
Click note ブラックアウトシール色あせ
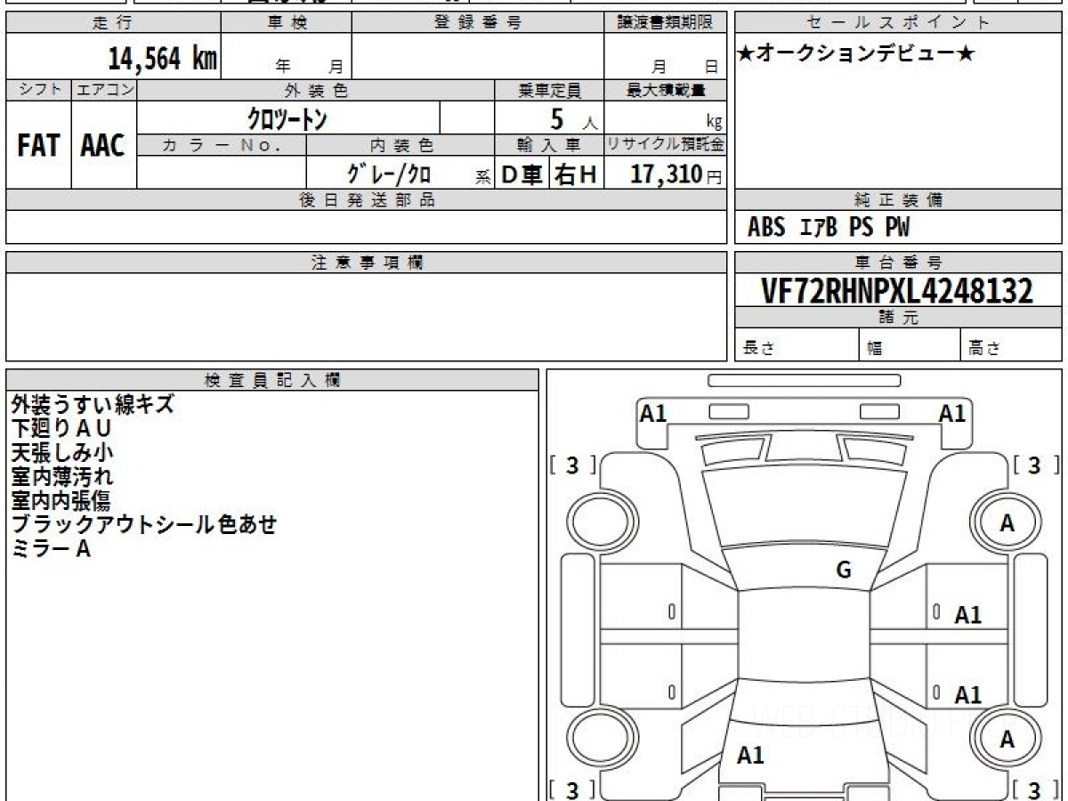[144, 524]
